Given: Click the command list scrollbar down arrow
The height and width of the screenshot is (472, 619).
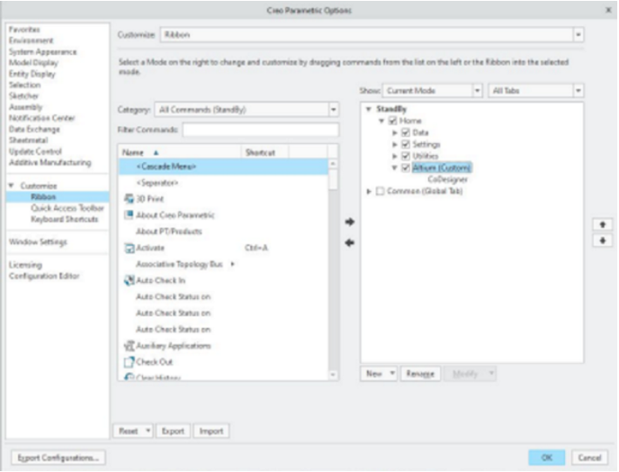Looking at the screenshot, I should (333, 375).
